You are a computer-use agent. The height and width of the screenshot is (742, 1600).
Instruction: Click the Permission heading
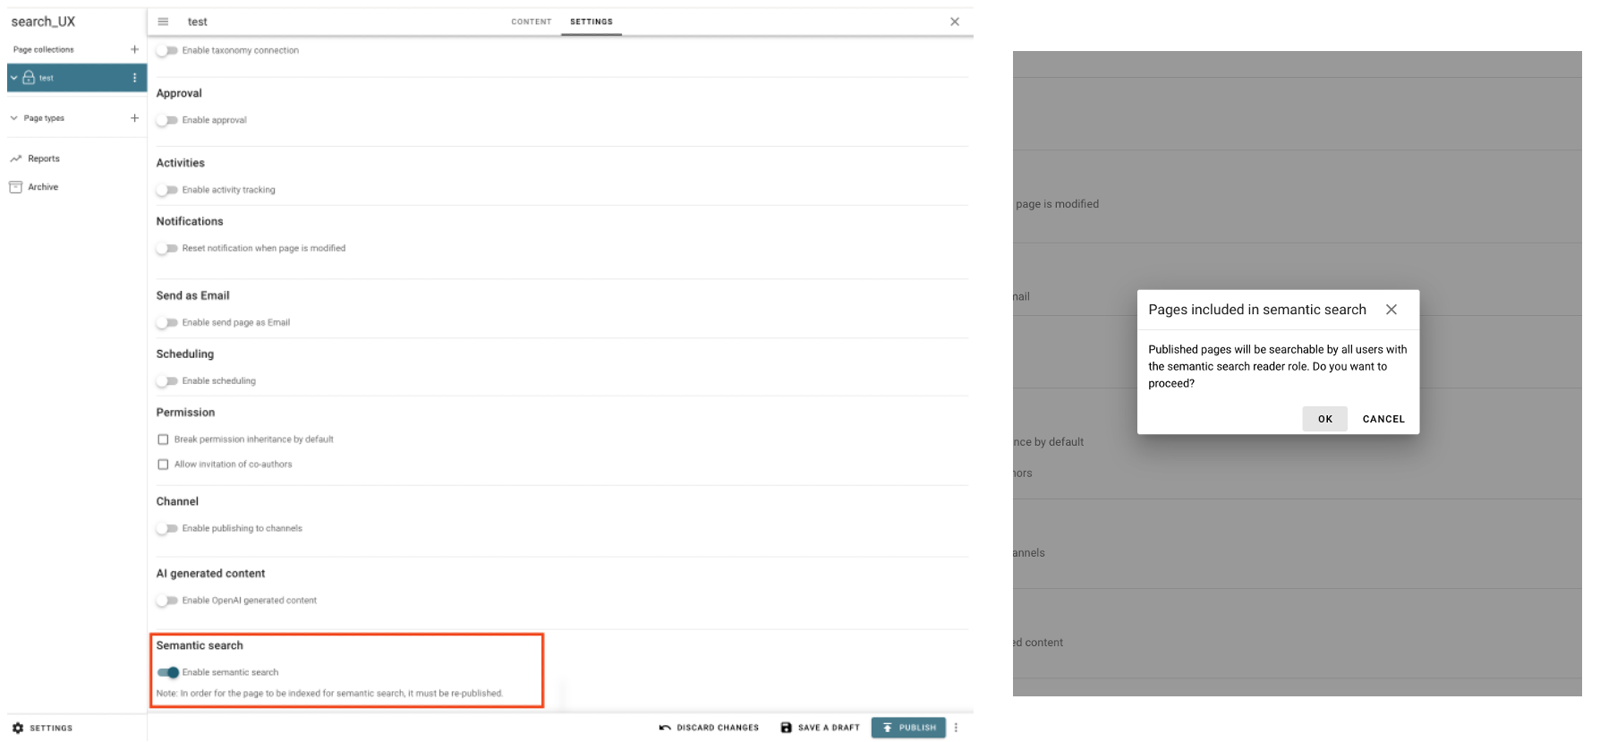click(x=185, y=413)
